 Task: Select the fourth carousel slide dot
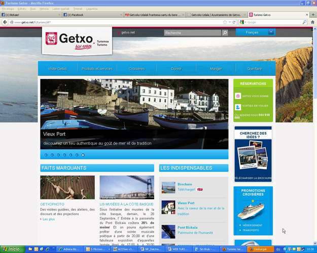pyautogui.click(x=64, y=155)
